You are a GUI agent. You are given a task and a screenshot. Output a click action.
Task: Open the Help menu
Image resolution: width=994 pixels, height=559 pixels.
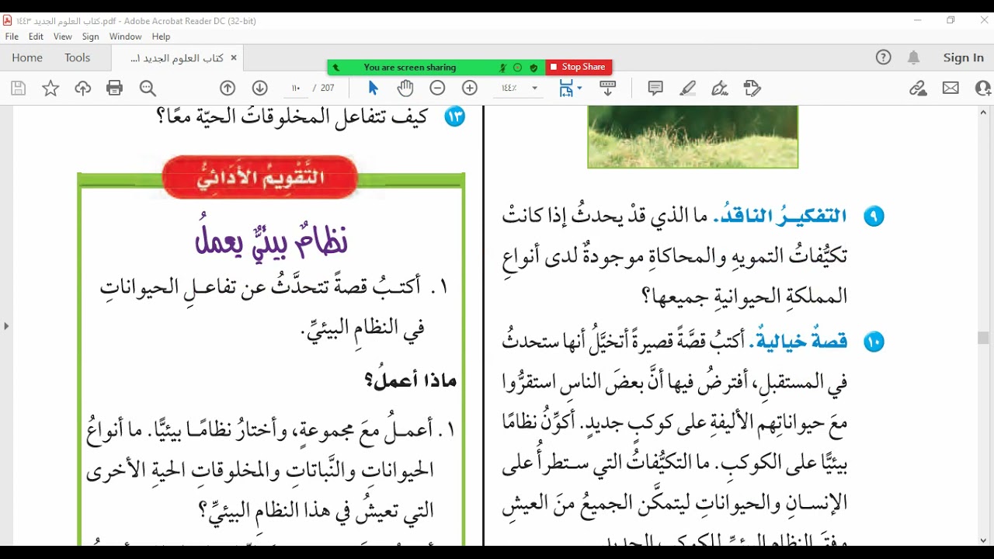coord(161,36)
